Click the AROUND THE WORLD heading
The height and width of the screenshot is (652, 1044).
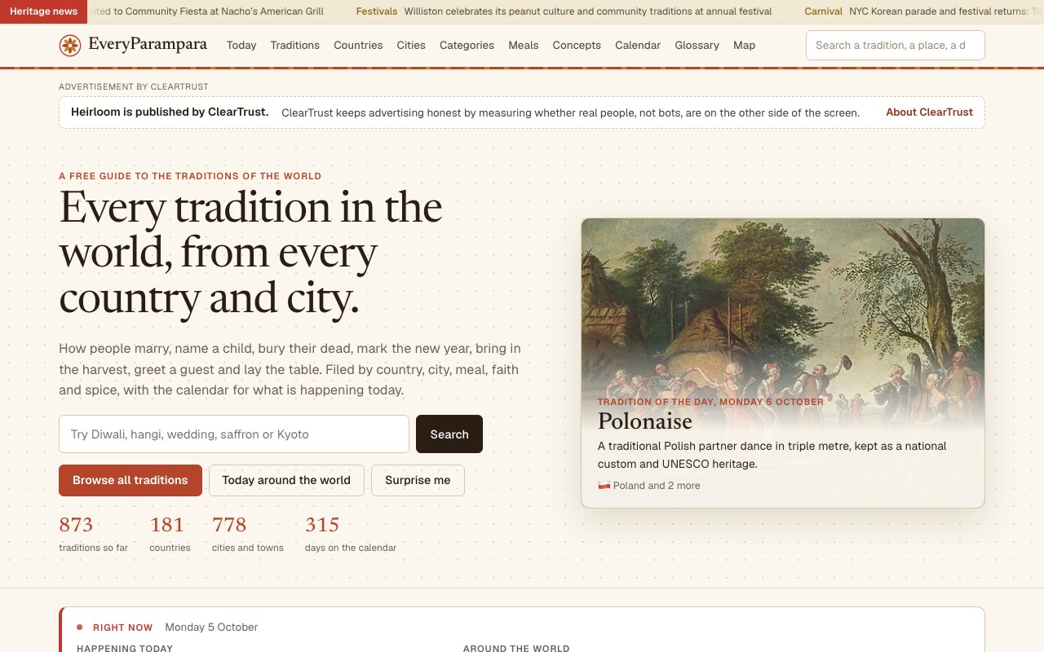point(516,649)
